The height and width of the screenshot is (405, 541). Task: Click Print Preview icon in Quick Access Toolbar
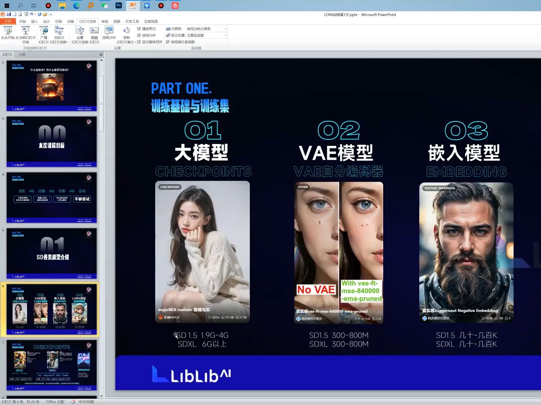pos(20,14)
